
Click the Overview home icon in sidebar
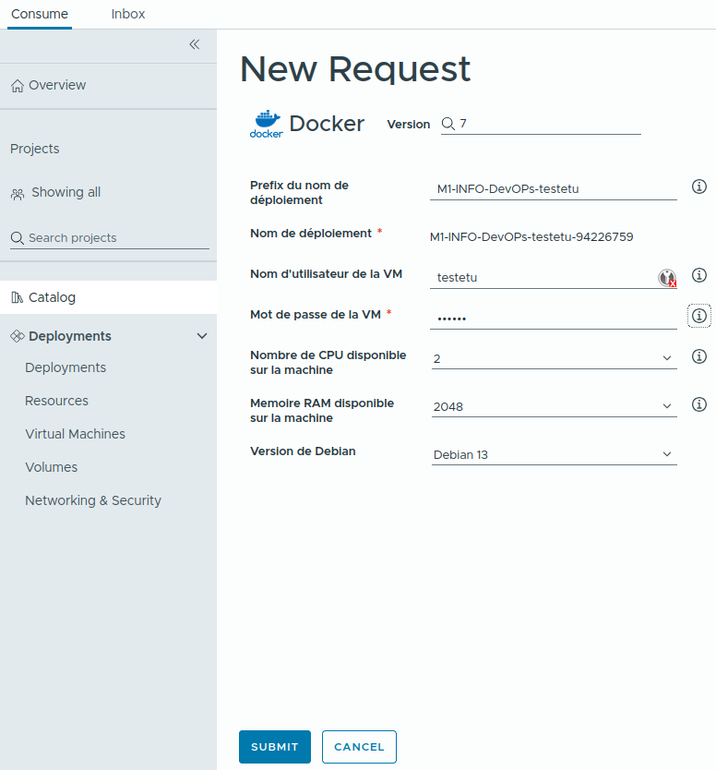(16, 84)
